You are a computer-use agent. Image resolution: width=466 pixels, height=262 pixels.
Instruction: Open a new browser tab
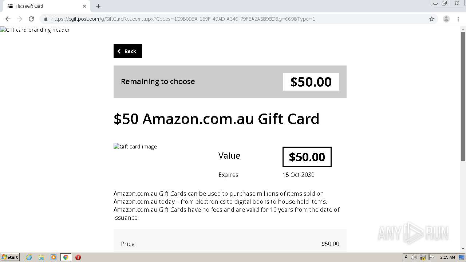pos(98,6)
